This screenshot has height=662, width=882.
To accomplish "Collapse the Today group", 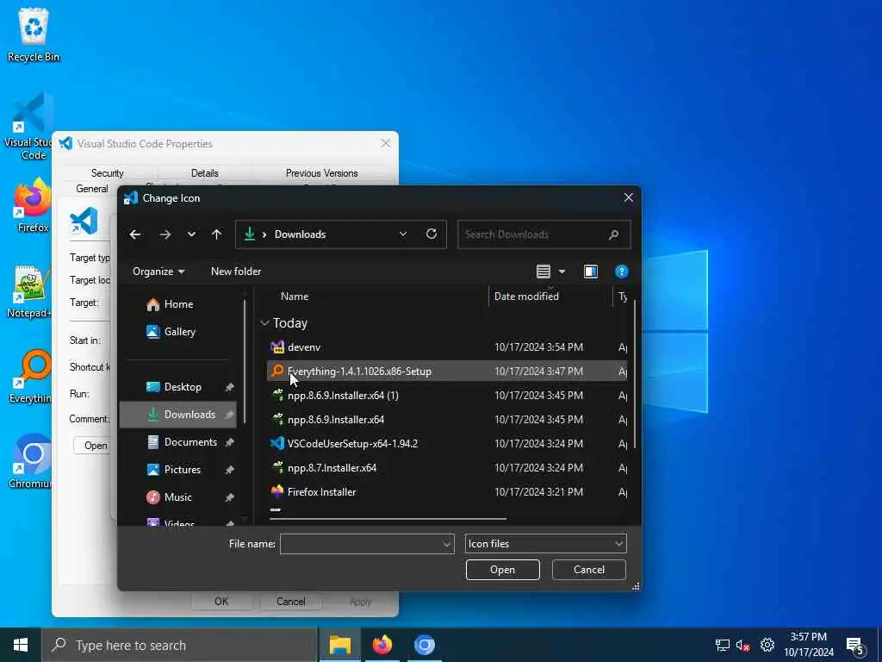I will click(265, 323).
